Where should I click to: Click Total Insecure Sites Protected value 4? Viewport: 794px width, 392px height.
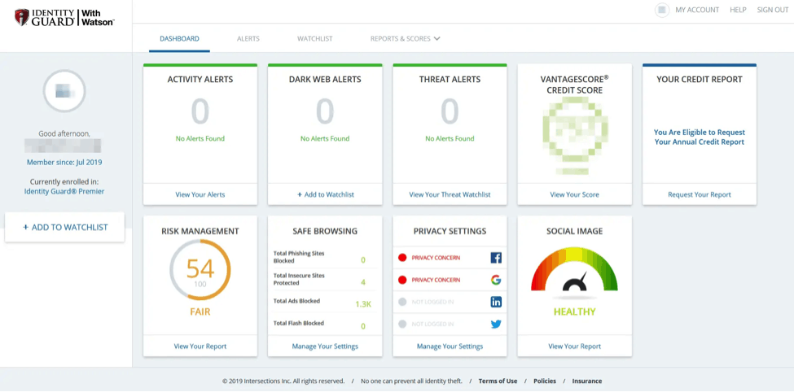[x=363, y=282]
